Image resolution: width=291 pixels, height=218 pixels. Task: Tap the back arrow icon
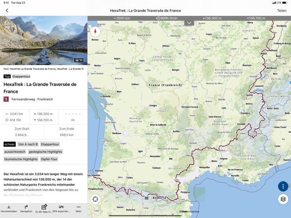click(7, 10)
